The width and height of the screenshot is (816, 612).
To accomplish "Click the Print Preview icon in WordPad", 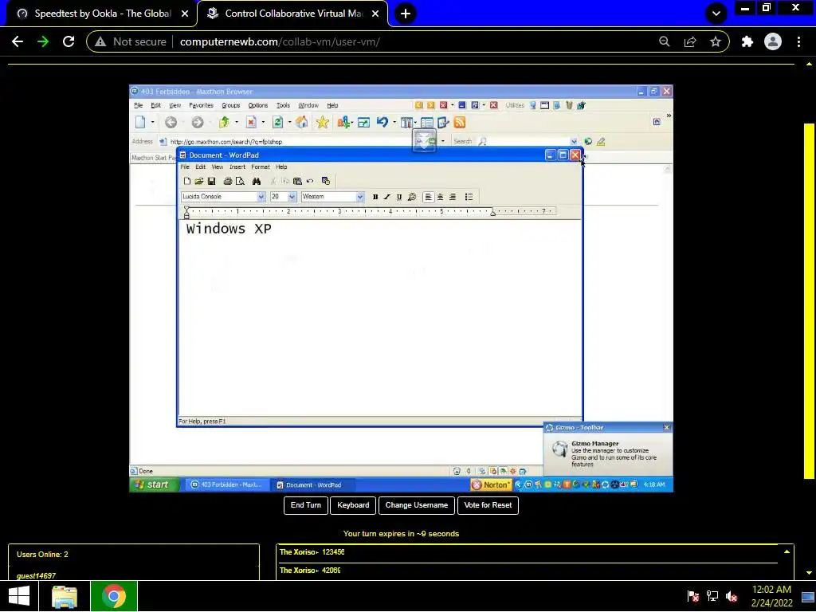I will pyautogui.click(x=240, y=181).
